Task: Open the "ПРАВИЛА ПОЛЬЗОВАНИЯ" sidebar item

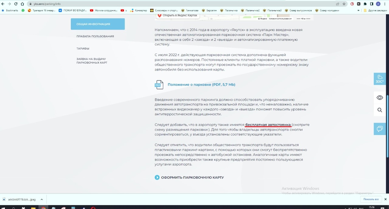Action: (x=95, y=36)
